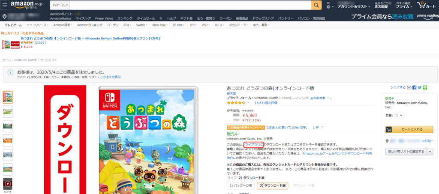Select the second product thumbnail

click(8, 111)
